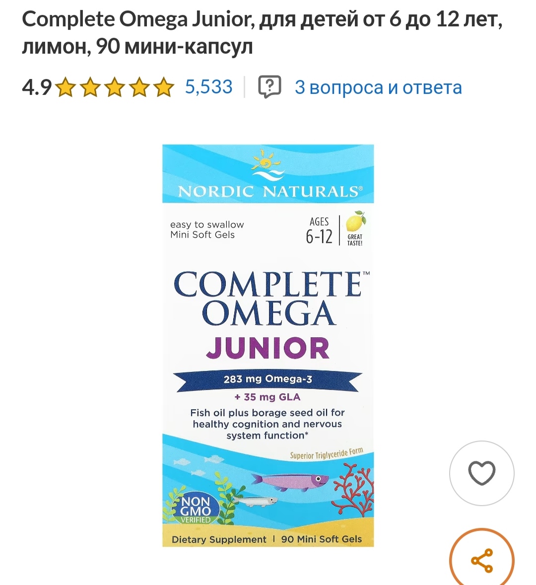Tap the Ages 6-12 label on the box
The image size is (536, 585).
[319, 230]
